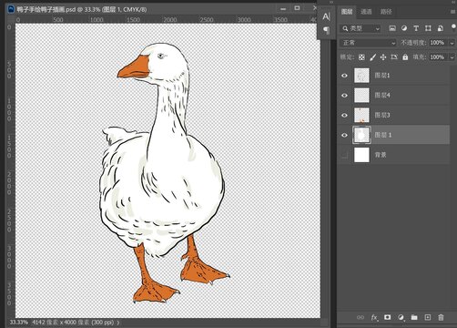Switch to the 通道 tab

(x=366, y=12)
